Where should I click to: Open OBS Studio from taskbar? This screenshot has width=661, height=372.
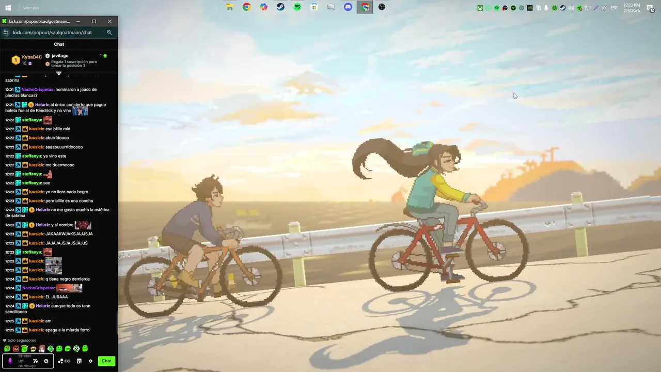(x=382, y=7)
